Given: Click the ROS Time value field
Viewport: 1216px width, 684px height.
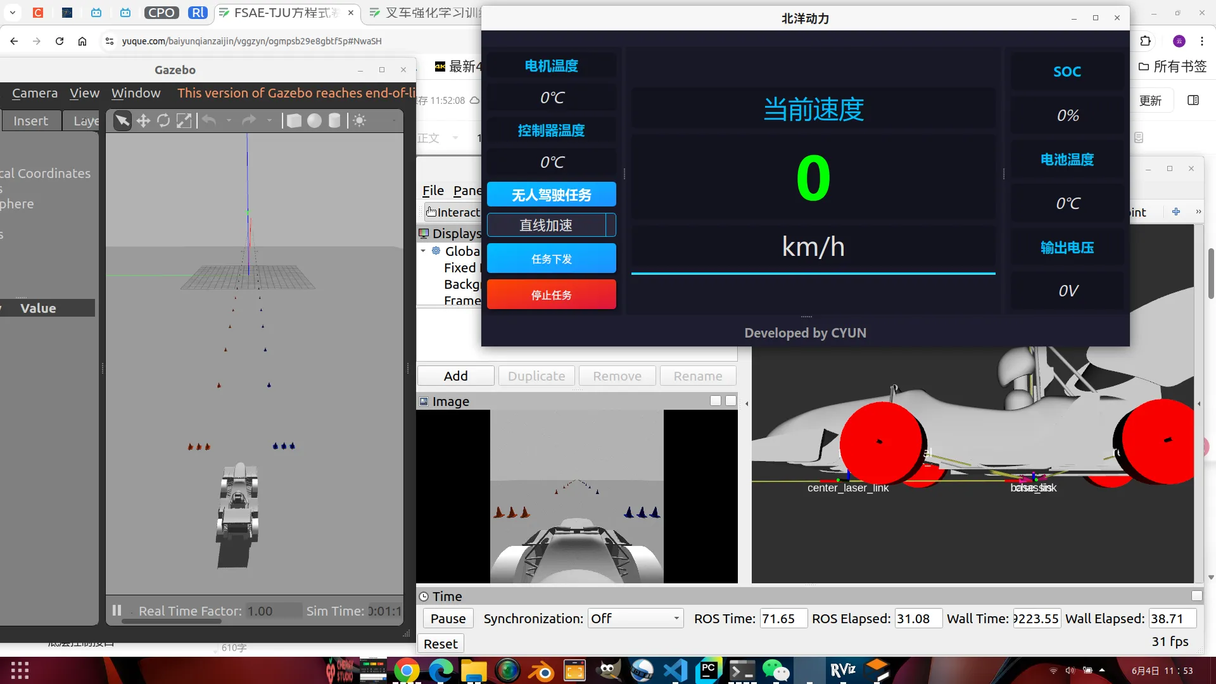Looking at the screenshot, I should click(783, 618).
